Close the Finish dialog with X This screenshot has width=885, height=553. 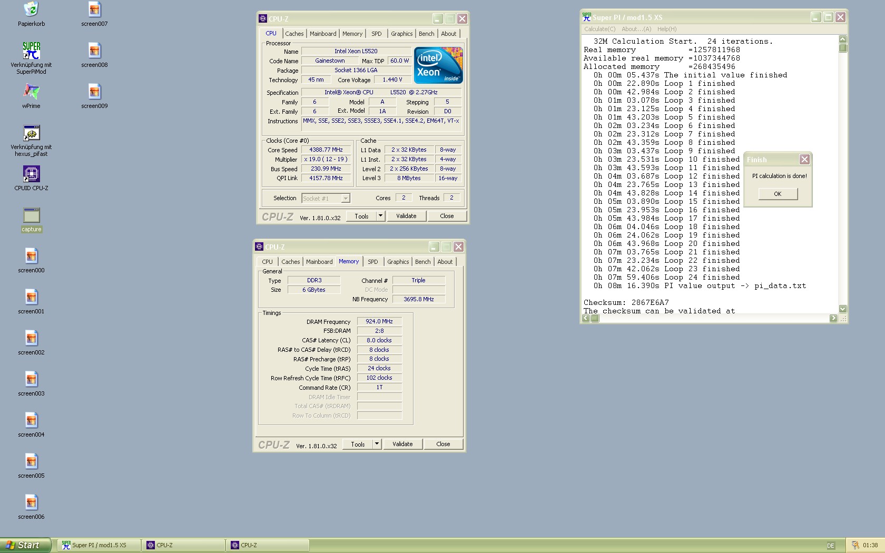click(804, 160)
